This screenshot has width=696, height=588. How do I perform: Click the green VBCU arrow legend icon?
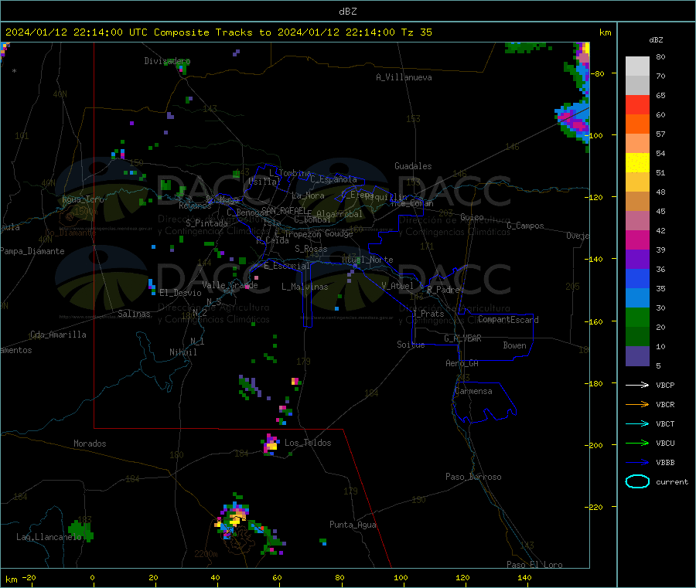(x=637, y=443)
